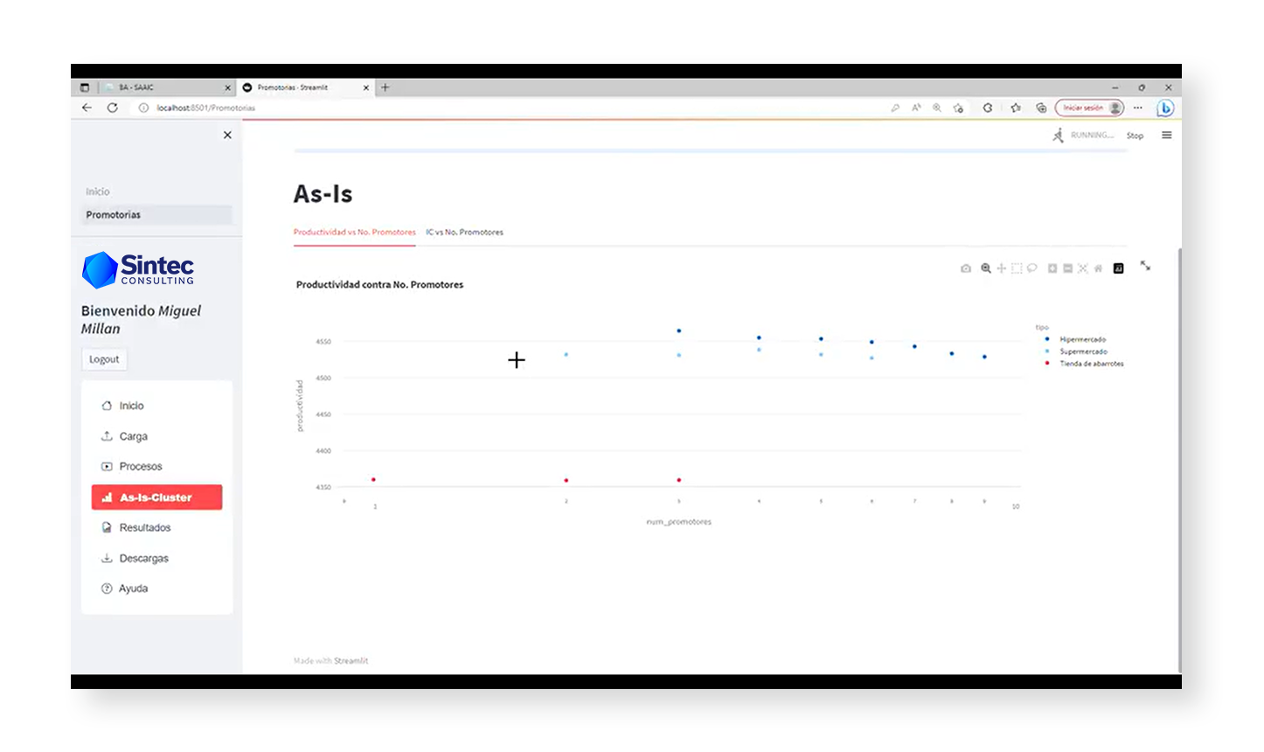Open browser Read aloud option

(x=916, y=108)
